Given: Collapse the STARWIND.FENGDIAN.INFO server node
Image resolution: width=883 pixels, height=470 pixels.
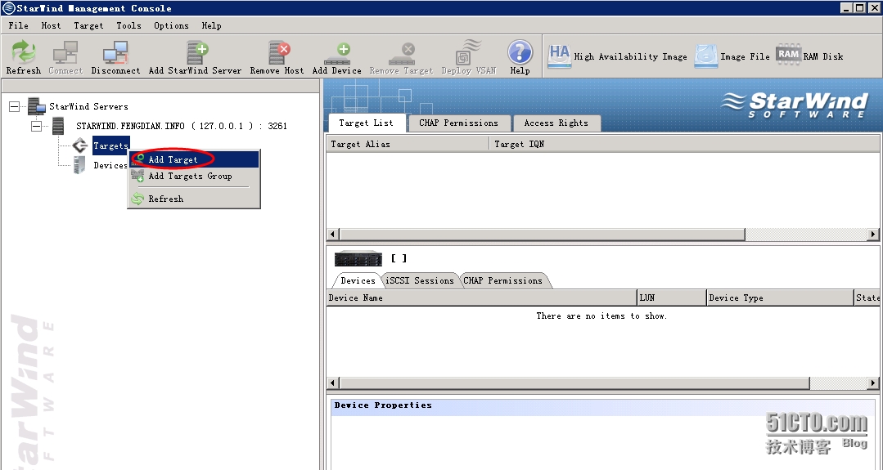Looking at the screenshot, I should click(36, 126).
